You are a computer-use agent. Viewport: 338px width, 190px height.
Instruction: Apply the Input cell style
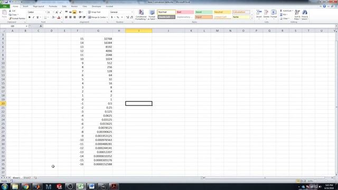[203, 17]
